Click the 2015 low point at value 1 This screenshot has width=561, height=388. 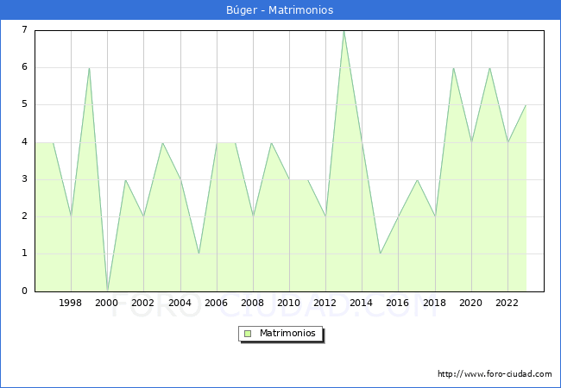(380, 253)
